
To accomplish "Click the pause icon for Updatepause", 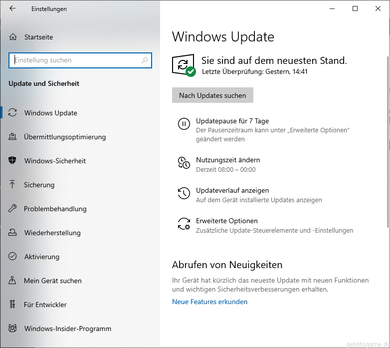I will pos(184,124).
